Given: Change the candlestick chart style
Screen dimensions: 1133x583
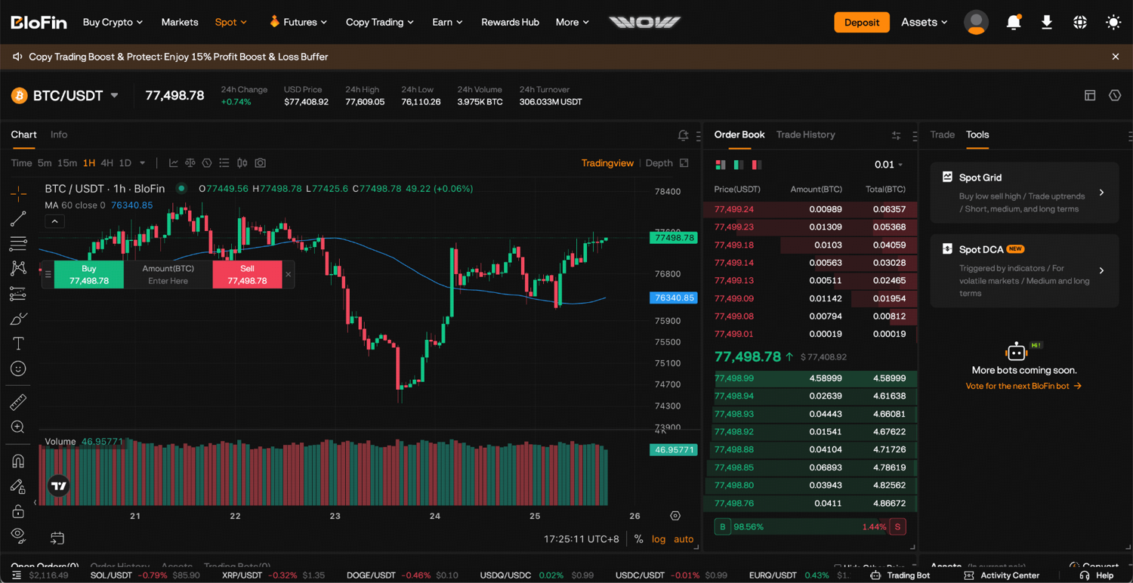Looking at the screenshot, I should (242, 163).
